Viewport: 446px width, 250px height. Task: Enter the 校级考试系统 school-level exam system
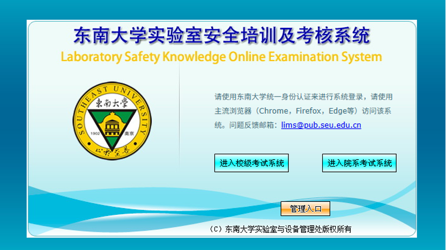[x=251, y=163]
